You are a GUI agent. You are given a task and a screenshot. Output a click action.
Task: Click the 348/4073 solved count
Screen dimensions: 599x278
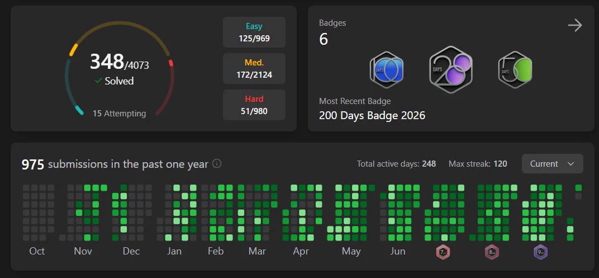click(119, 62)
